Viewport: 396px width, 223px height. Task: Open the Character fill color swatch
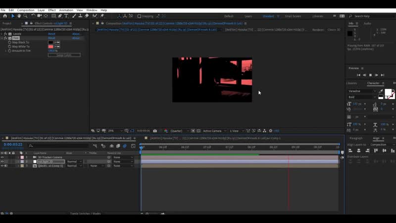[x=388, y=92]
